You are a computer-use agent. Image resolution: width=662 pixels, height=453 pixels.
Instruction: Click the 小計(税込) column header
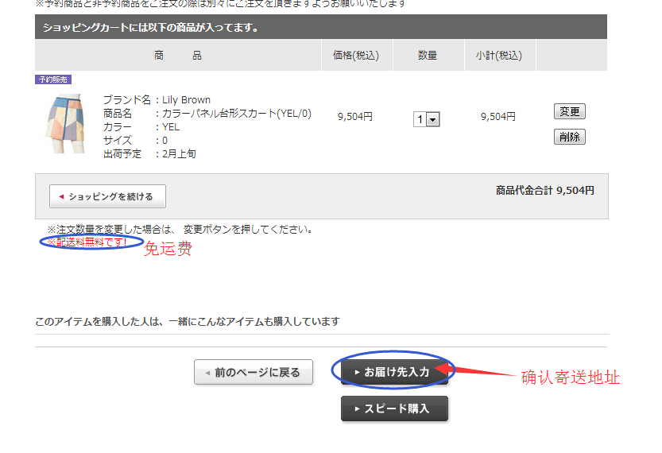[498, 56]
